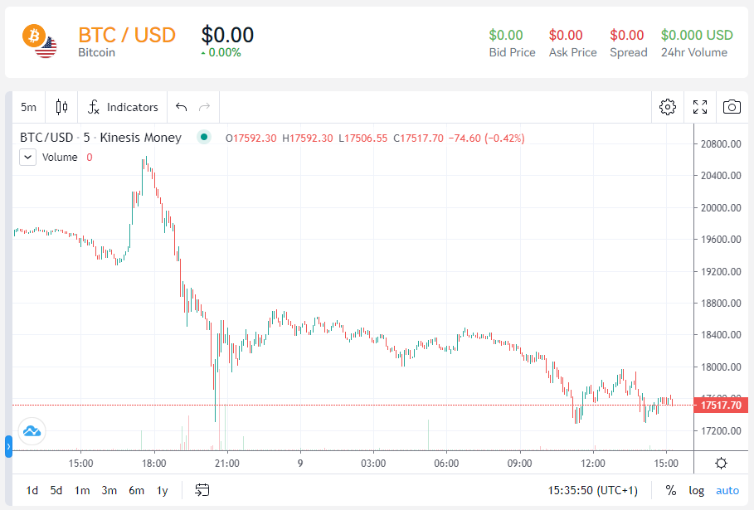Open the date range calendar icon
754x510 pixels.
(x=202, y=490)
